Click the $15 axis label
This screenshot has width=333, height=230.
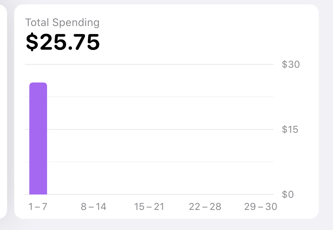[290, 129]
